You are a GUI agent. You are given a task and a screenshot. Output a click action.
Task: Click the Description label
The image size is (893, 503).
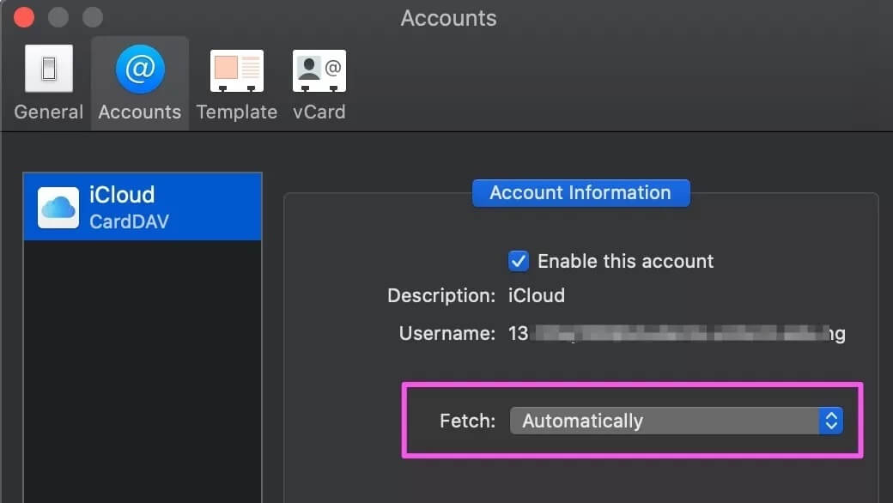pyautogui.click(x=441, y=296)
